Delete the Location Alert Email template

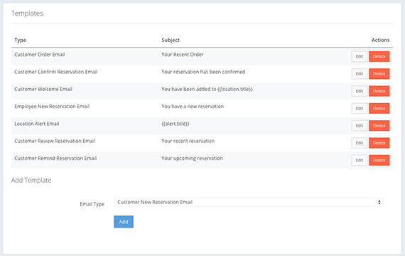coord(379,126)
